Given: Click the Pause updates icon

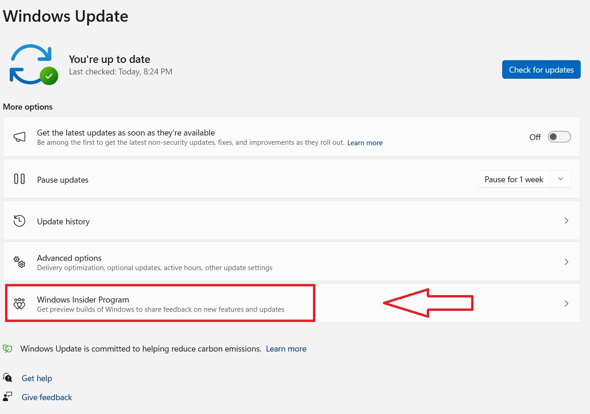Looking at the screenshot, I should point(19,179).
